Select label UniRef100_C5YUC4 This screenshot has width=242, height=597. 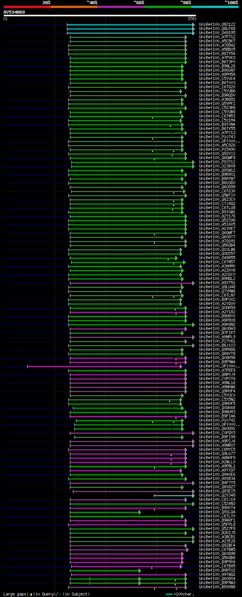point(217,78)
